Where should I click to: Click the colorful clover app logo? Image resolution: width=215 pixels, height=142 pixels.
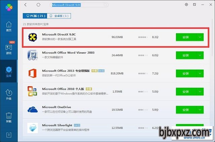point(9,7)
